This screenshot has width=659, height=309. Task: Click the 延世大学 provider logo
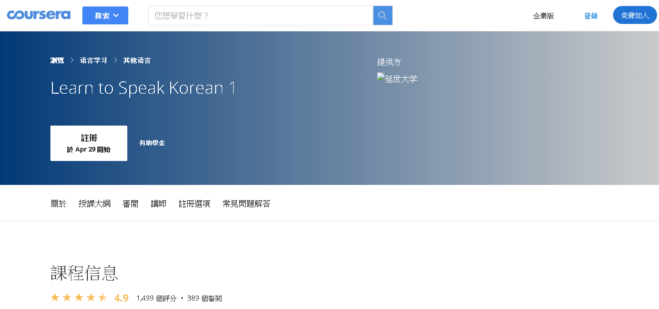(x=397, y=78)
